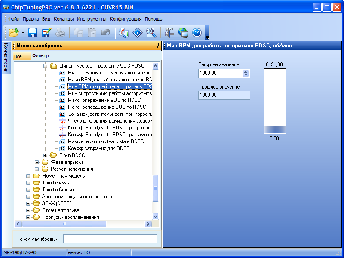Expand the Tip-in RDSC folder
The width and height of the screenshot is (344, 258).
pyautogui.click(x=46, y=155)
